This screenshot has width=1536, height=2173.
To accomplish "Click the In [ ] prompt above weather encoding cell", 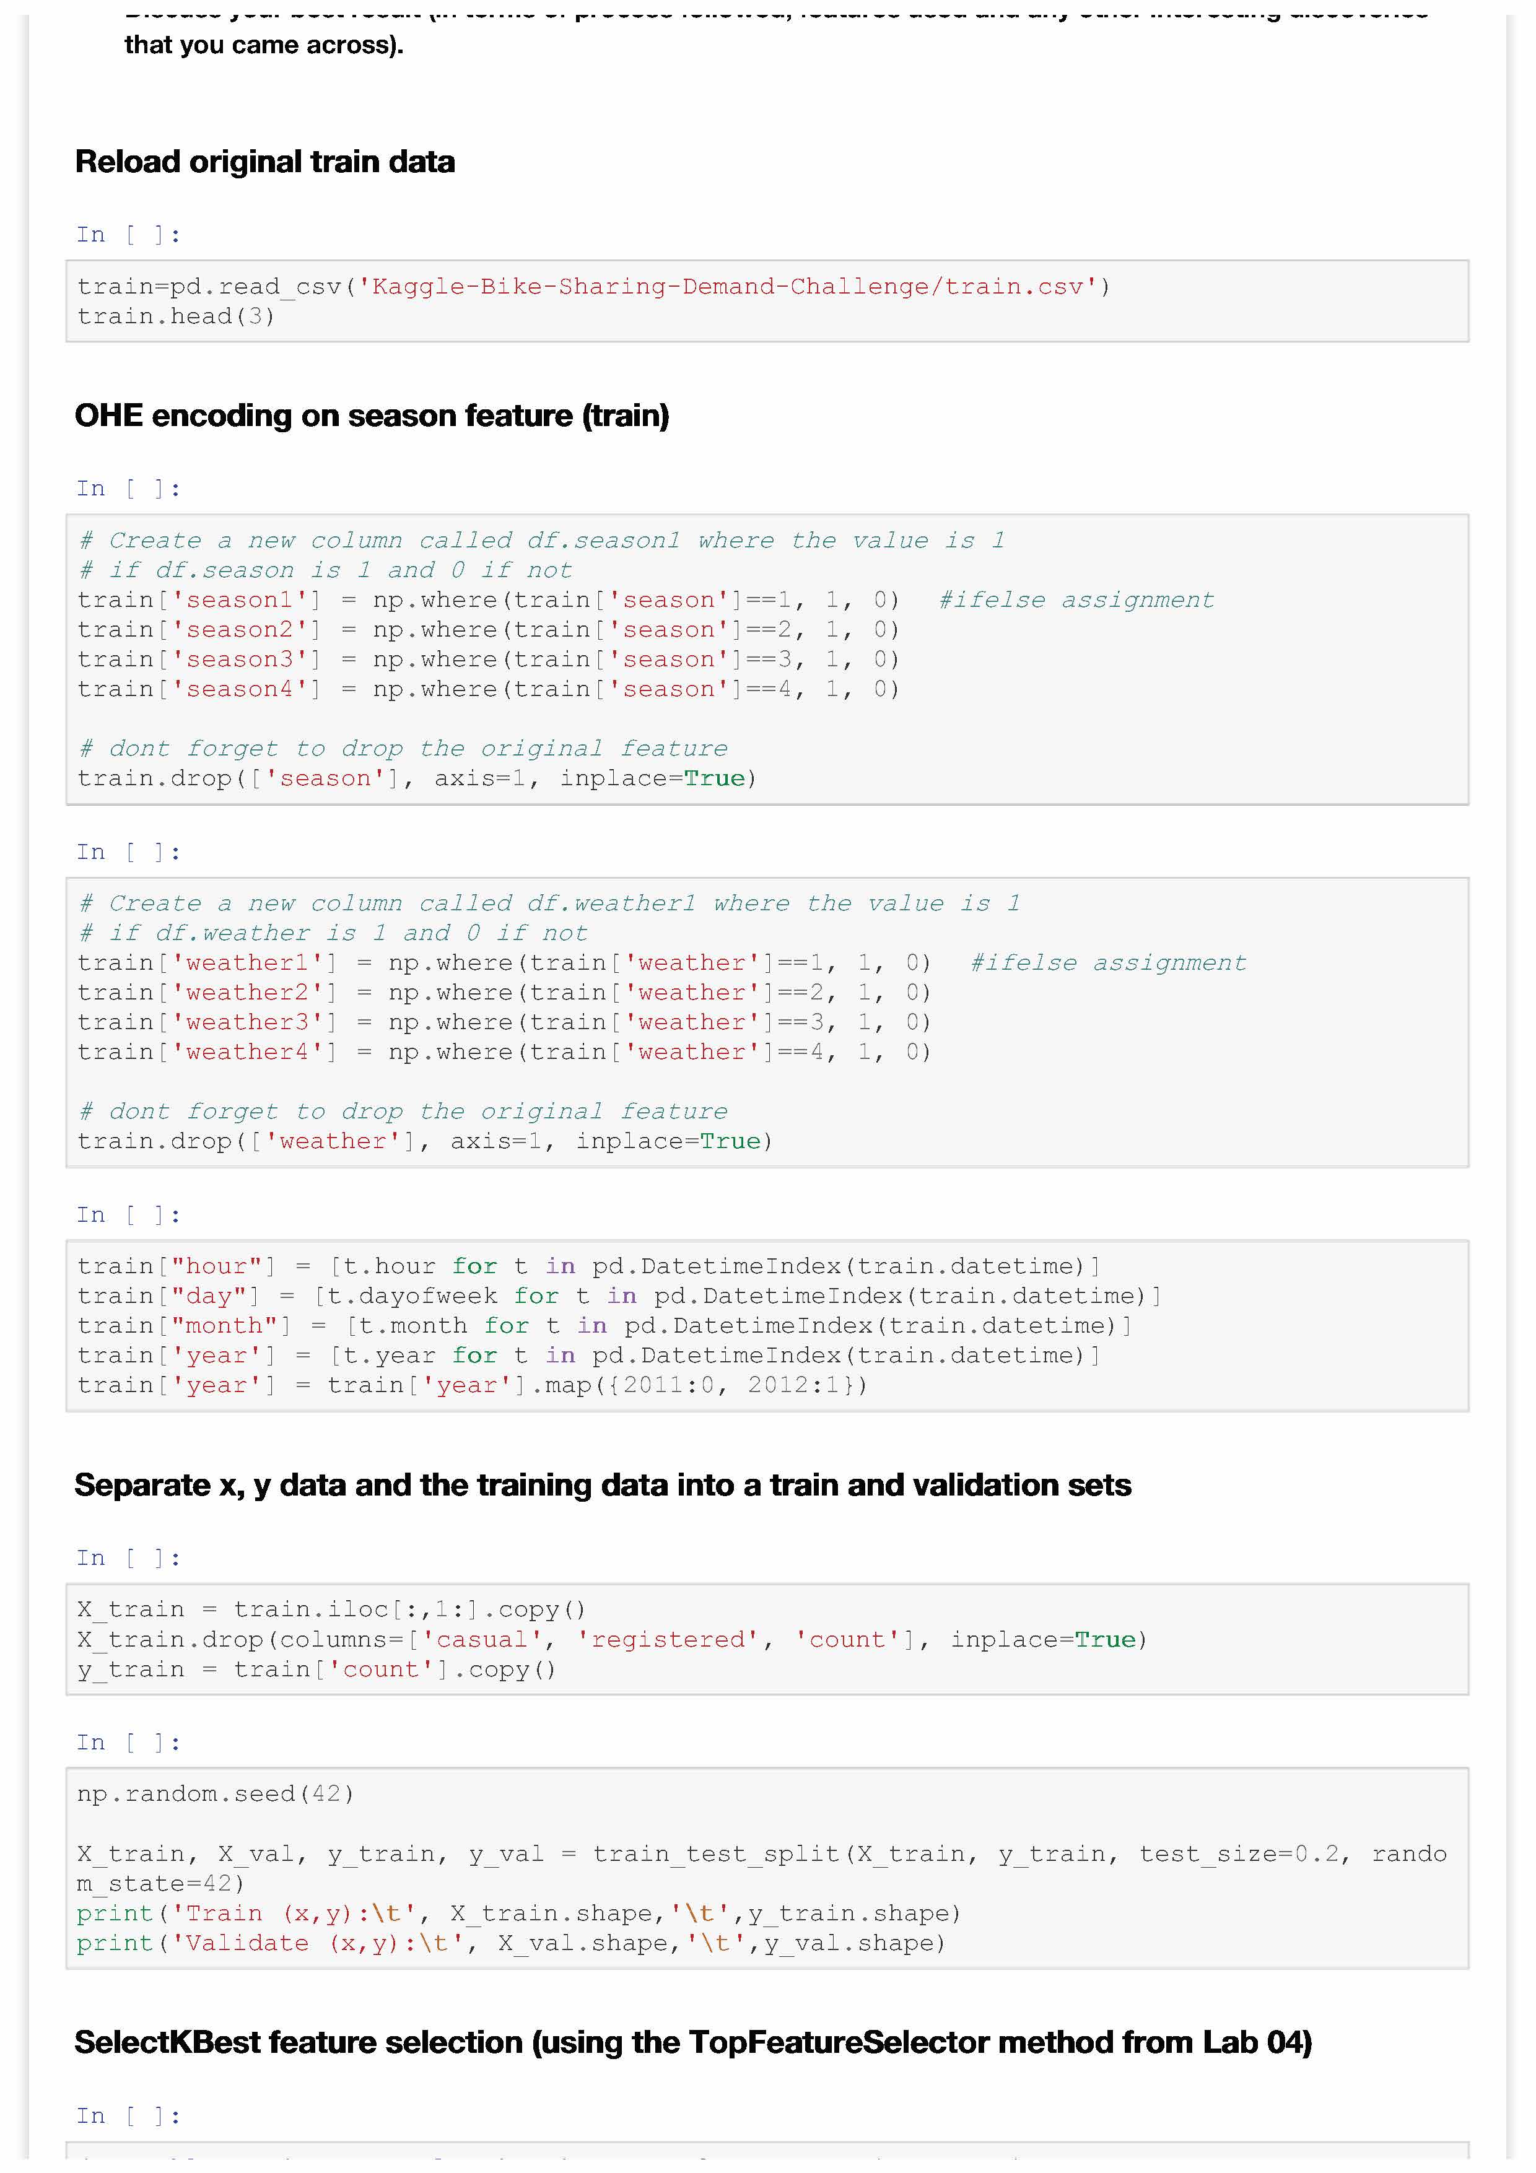I will tap(128, 851).
